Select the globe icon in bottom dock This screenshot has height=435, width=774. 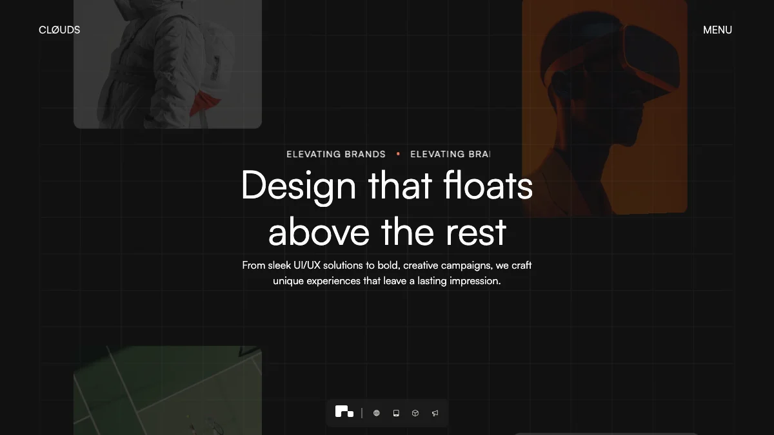pyautogui.click(x=377, y=413)
